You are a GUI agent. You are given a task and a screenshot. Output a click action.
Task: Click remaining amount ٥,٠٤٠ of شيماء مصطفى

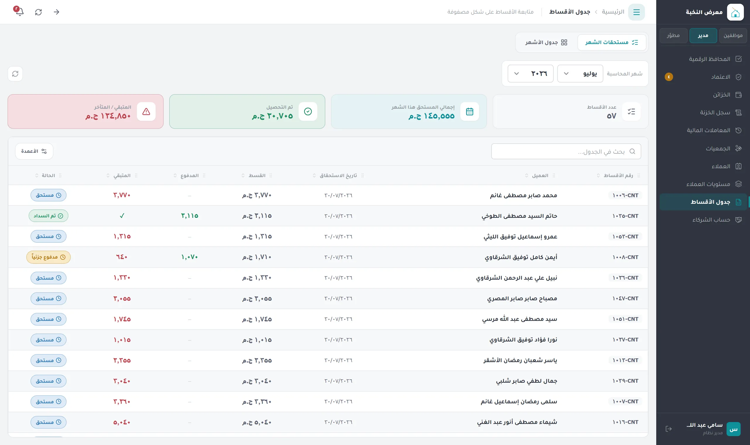[x=122, y=422]
